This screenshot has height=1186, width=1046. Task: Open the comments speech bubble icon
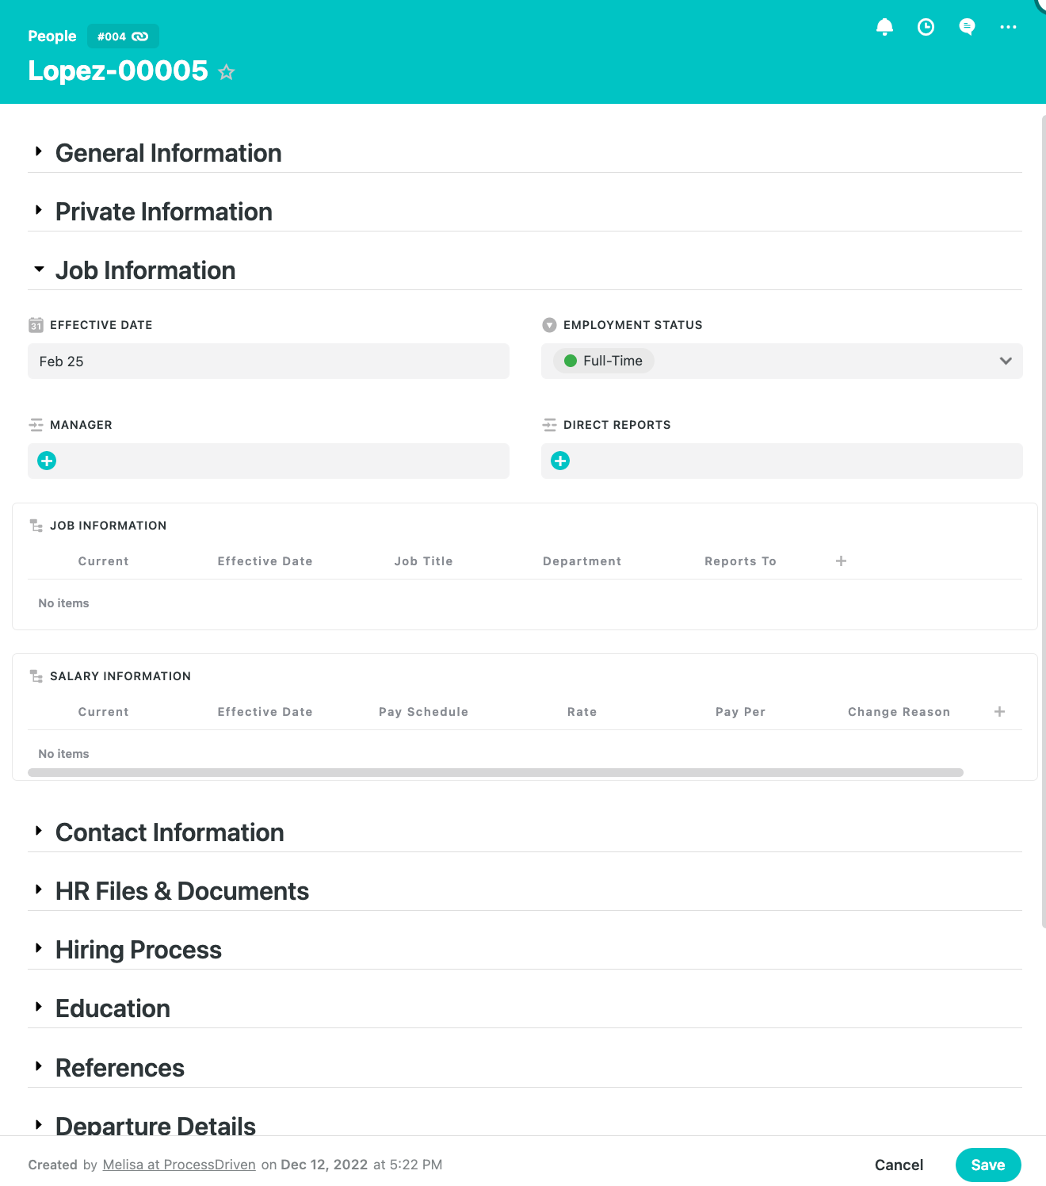(x=967, y=27)
